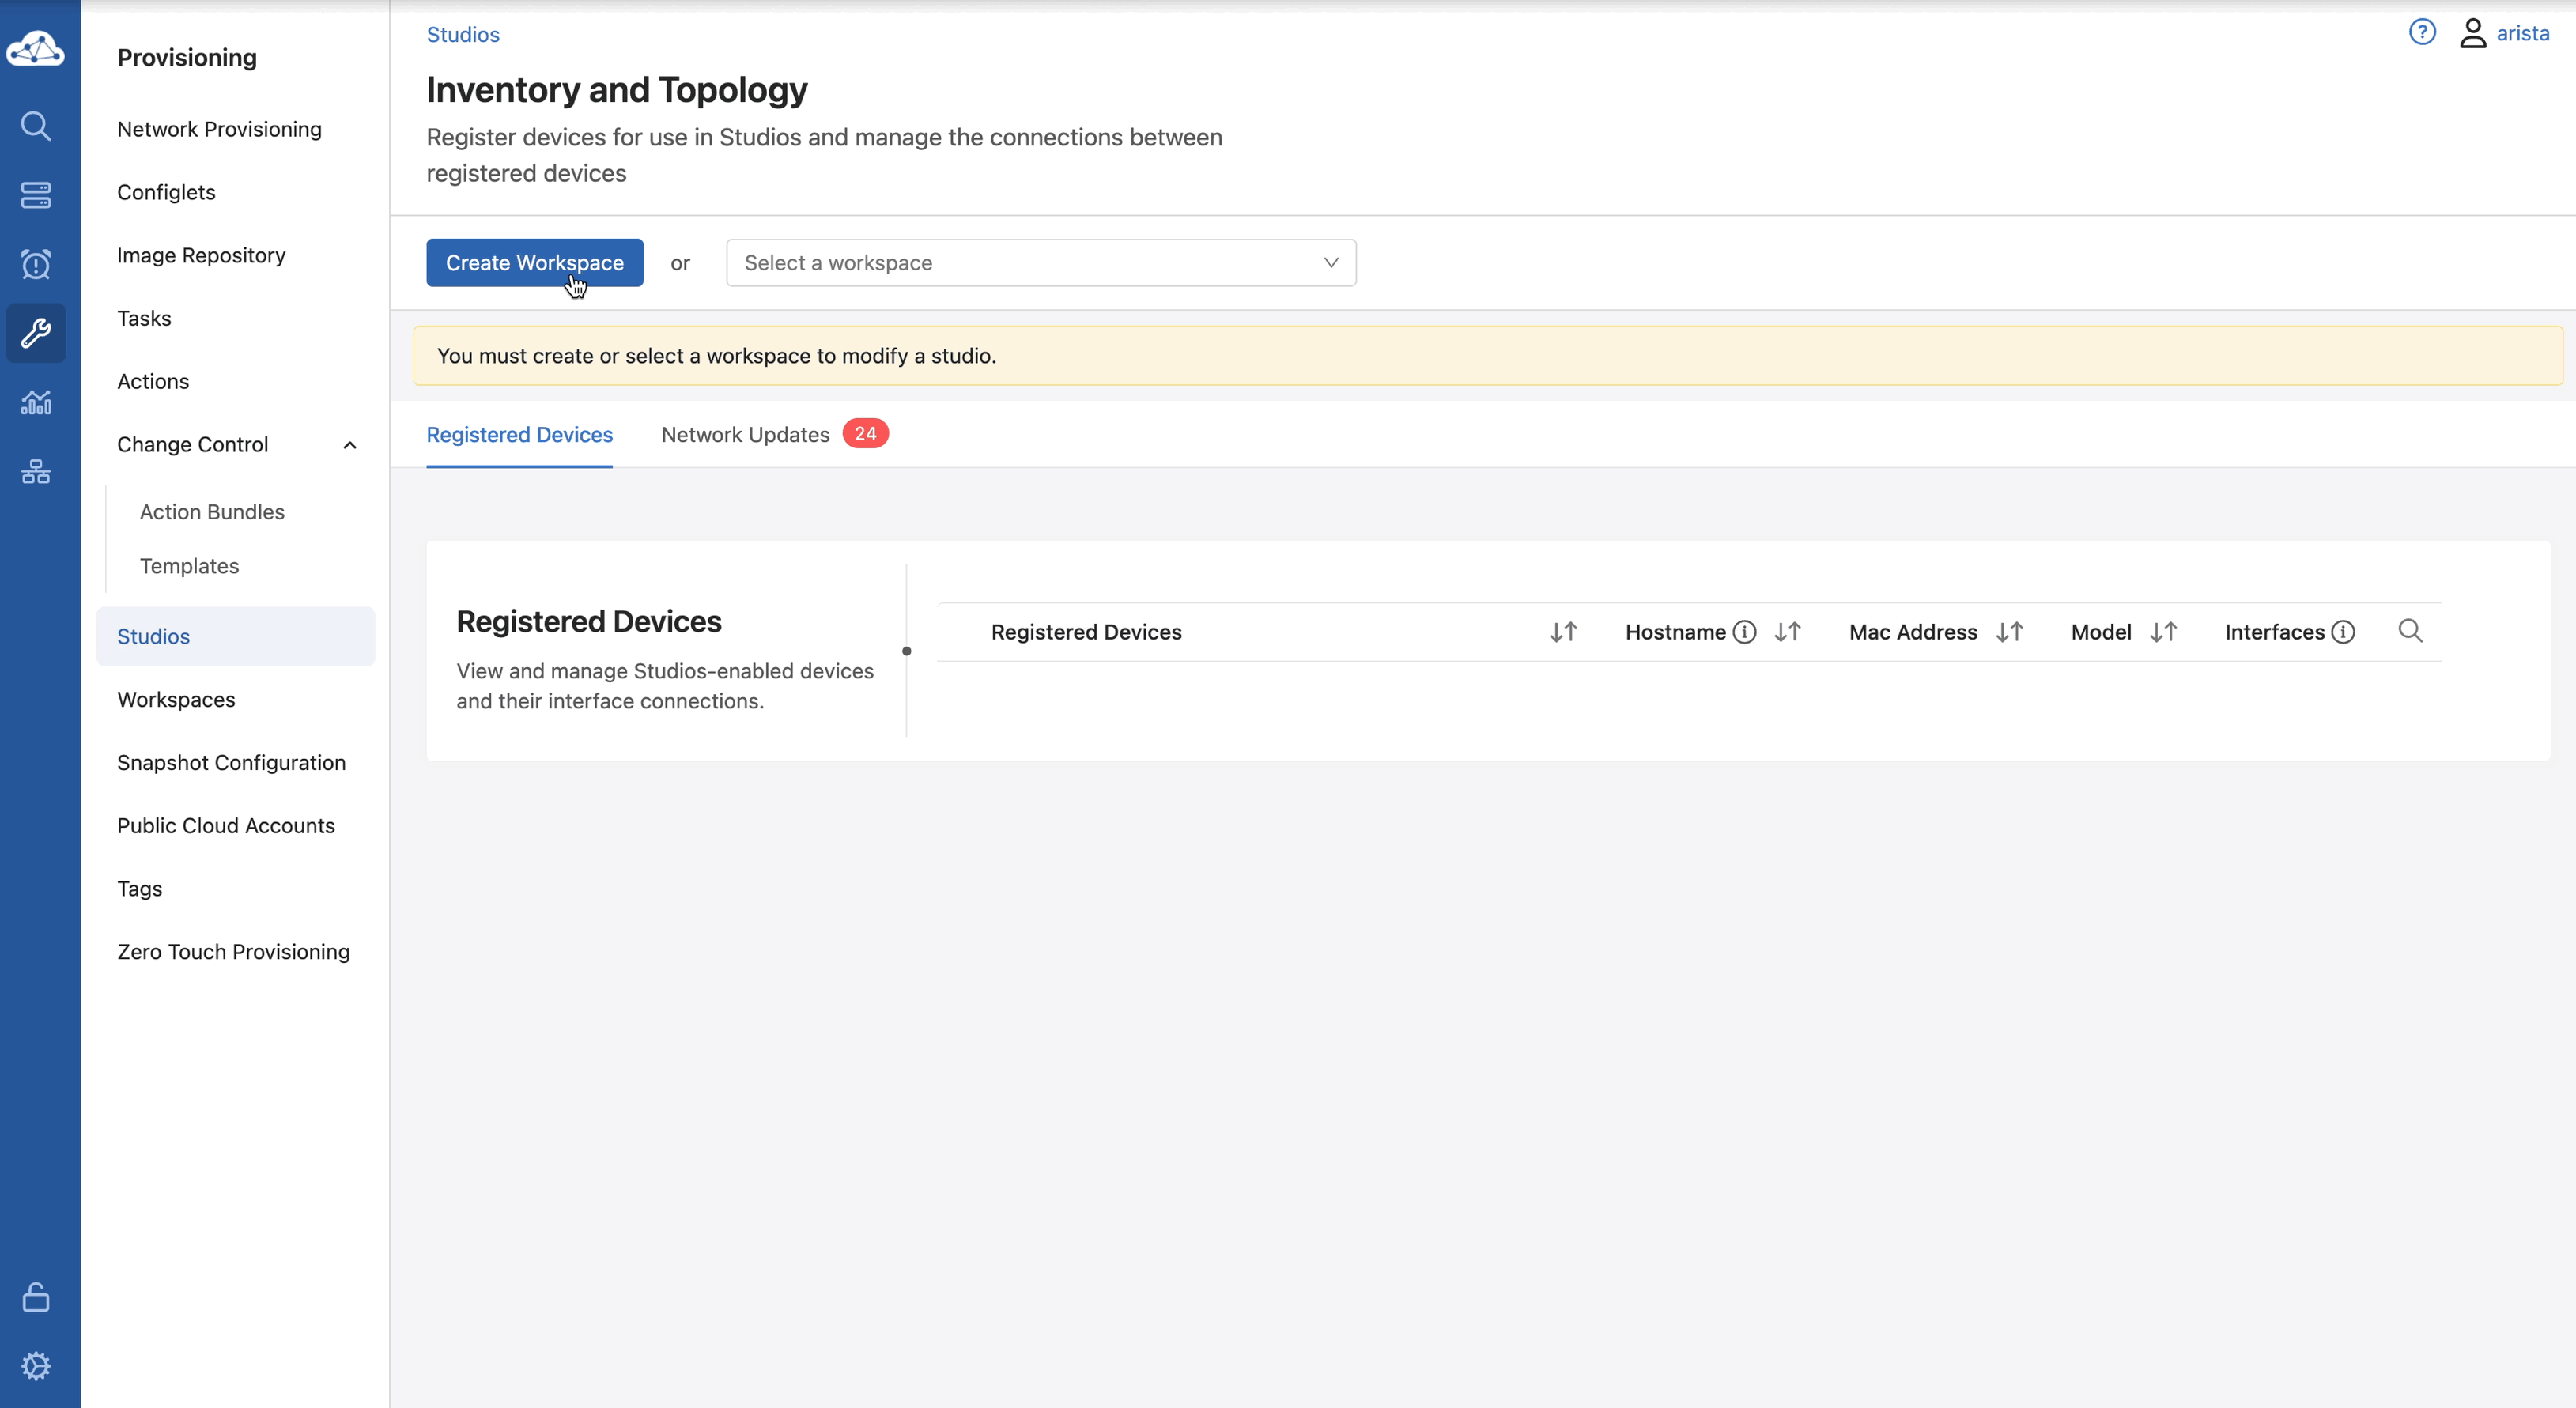This screenshot has height=1408, width=2576.
Task: Open the Events alarm icon in sidebar
Action: point(36,264)
